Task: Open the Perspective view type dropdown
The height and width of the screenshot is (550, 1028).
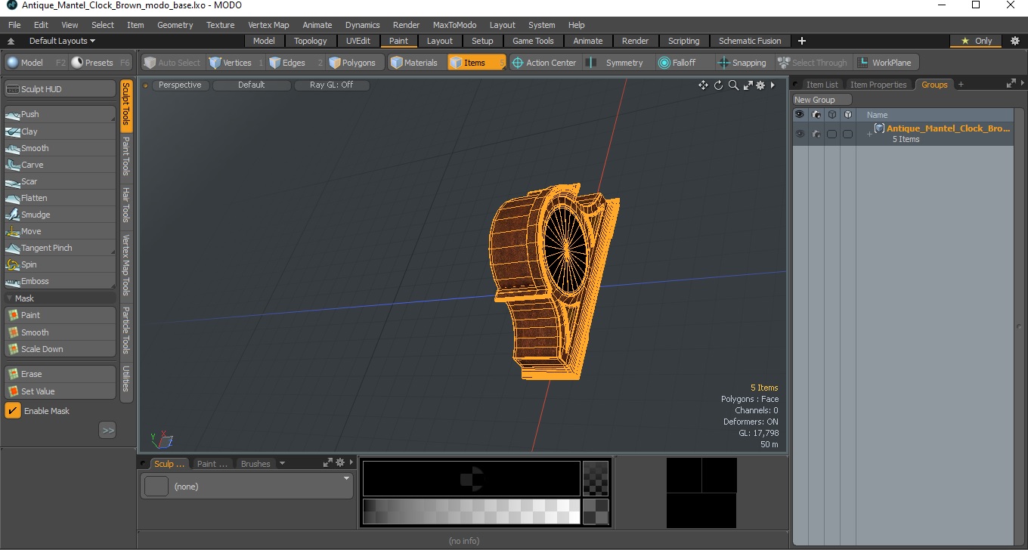Action: [180, 85]
